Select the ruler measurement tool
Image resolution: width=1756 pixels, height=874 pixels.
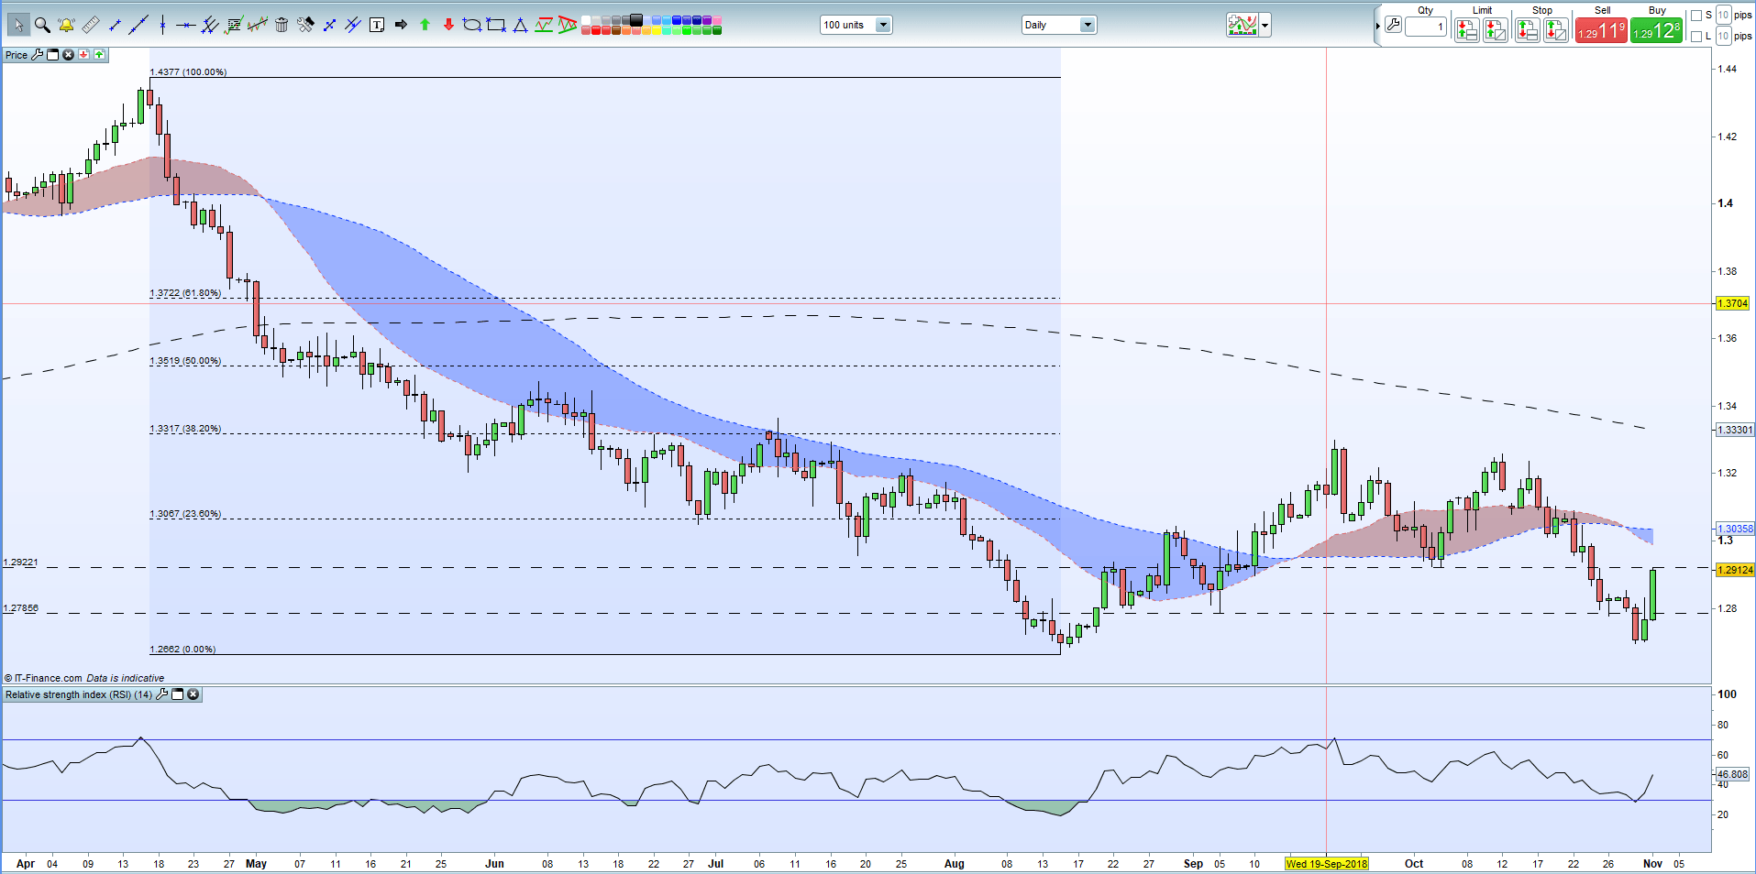coord(91,25)
